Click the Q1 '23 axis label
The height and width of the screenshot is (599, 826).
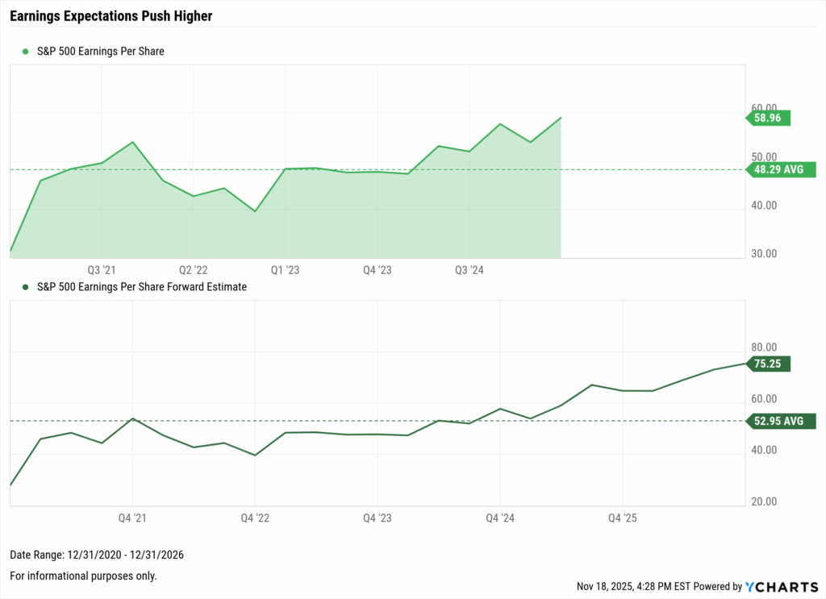tap(286, 270)
